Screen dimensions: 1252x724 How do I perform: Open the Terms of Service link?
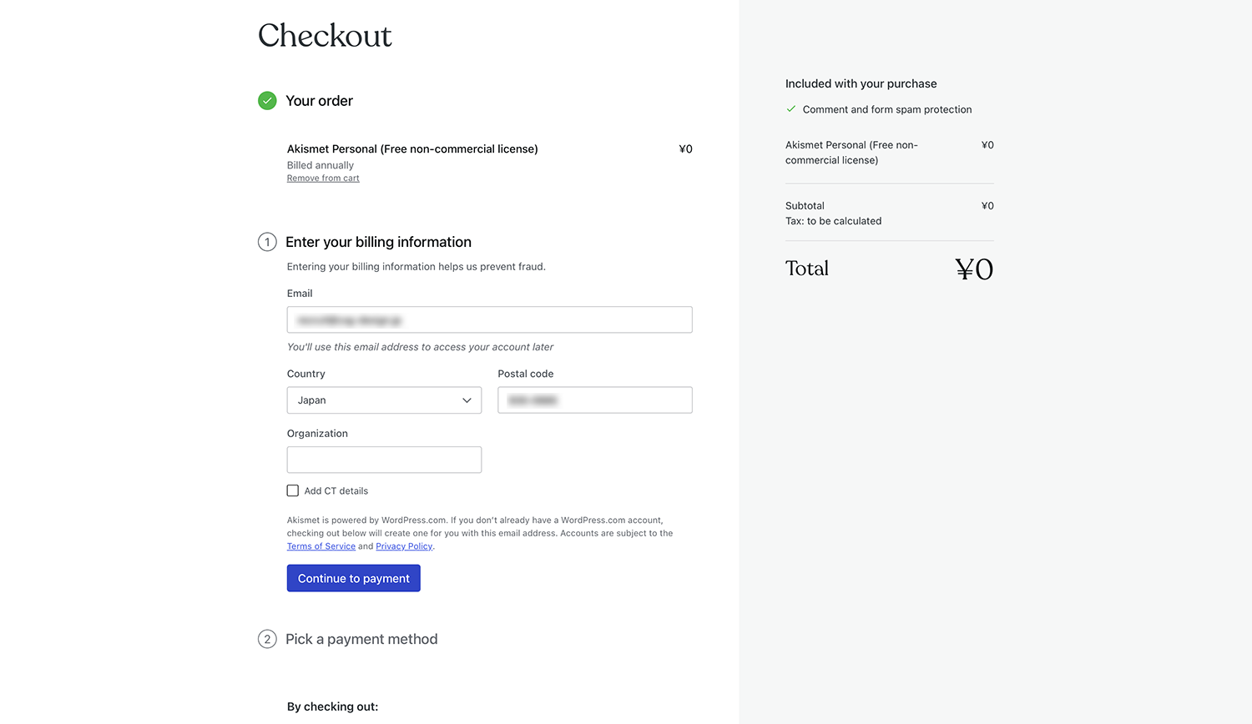pos(321,546)
